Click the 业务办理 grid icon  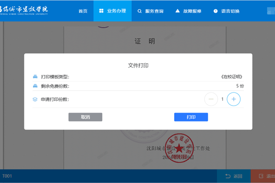101,11
